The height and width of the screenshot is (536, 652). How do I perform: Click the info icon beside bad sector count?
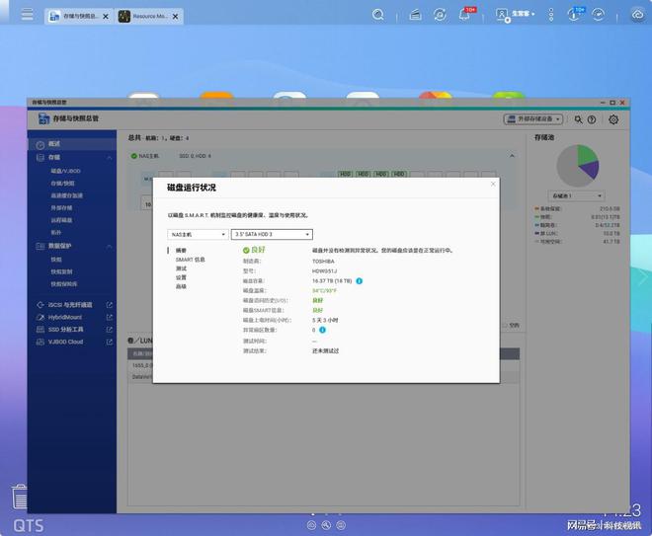[323, 330]
